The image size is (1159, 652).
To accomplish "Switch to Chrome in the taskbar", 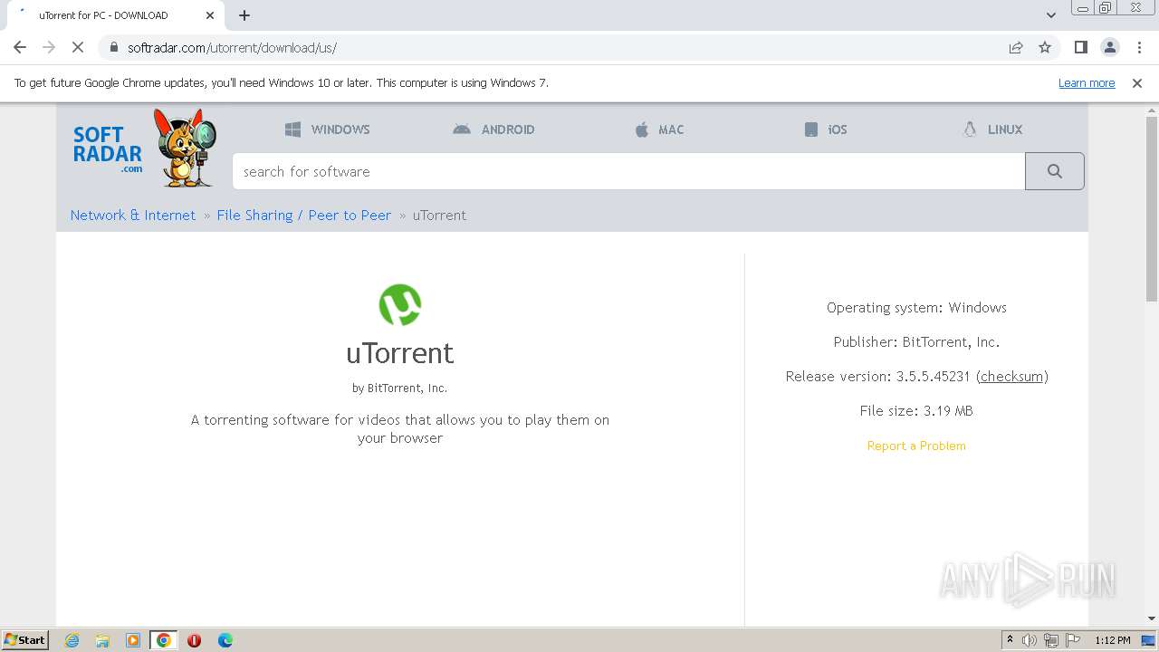I will coord(164,640).
